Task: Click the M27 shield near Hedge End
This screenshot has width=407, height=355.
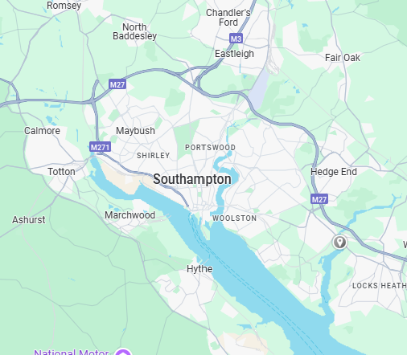Action: coord(319,199)
